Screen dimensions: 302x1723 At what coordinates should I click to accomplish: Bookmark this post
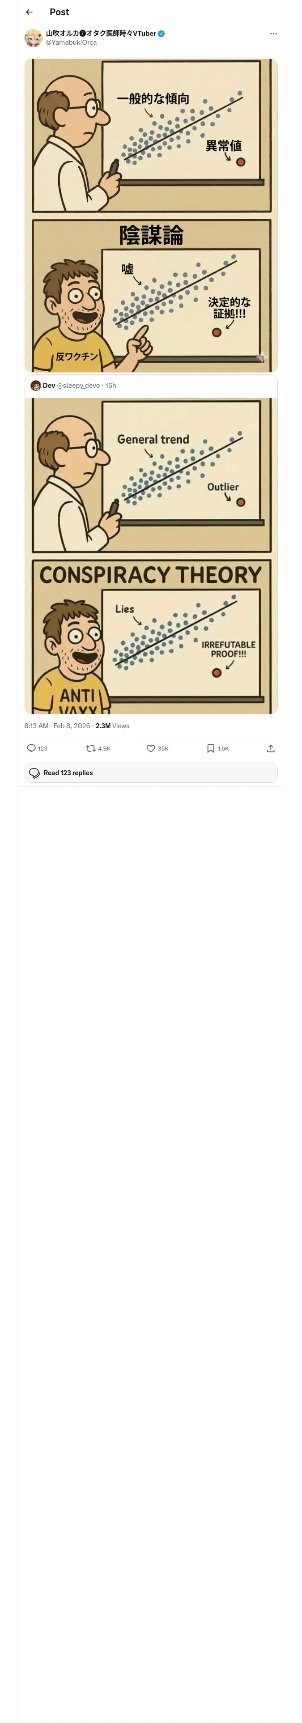tap(211, 748)
